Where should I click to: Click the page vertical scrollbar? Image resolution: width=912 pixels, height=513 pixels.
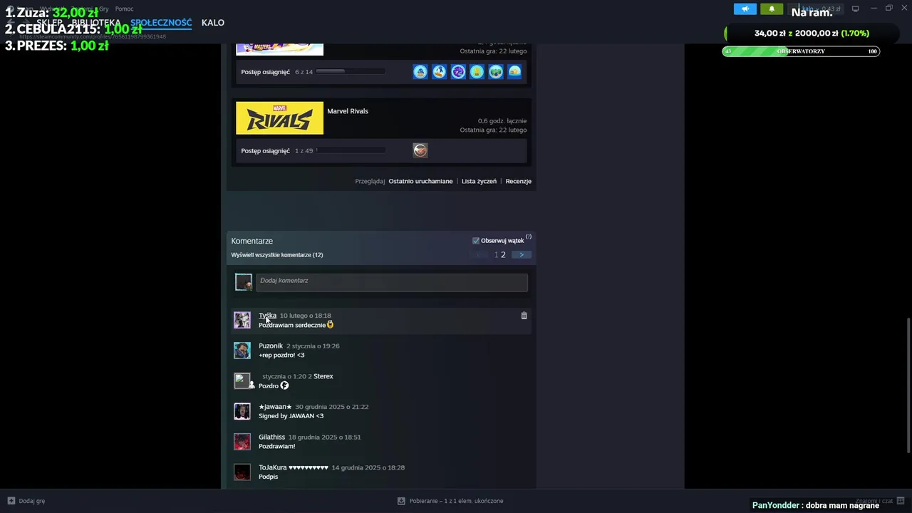[908, 385]
